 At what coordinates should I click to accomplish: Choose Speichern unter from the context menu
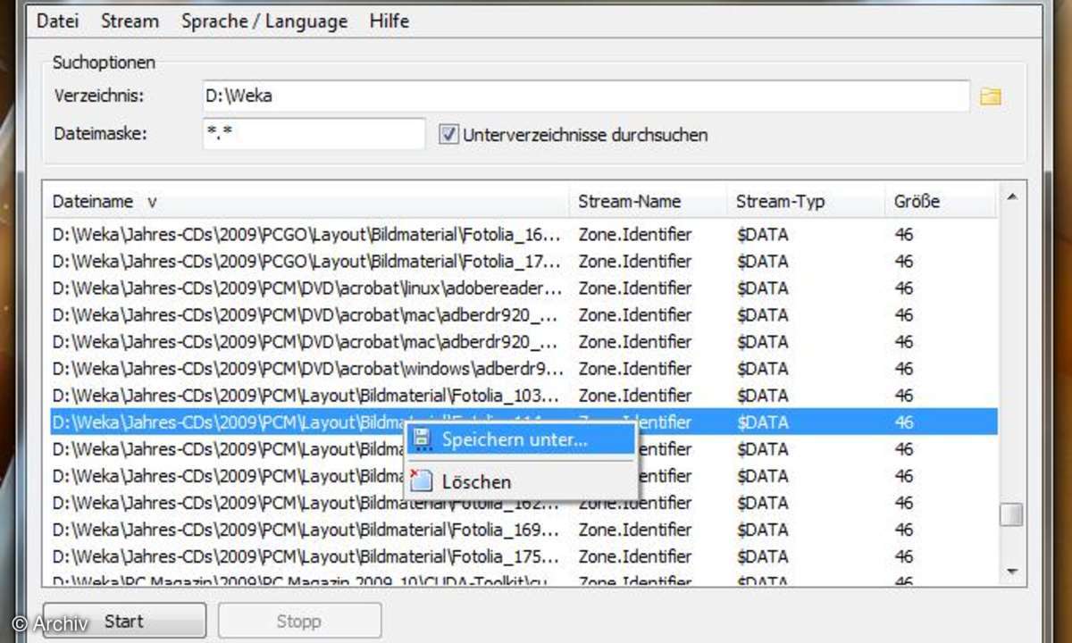[x=516, y=439]
